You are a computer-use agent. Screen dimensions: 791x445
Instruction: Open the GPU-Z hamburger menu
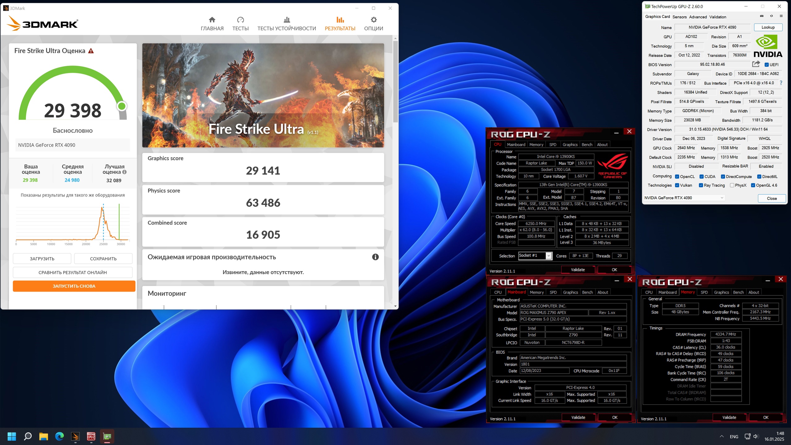781,16
